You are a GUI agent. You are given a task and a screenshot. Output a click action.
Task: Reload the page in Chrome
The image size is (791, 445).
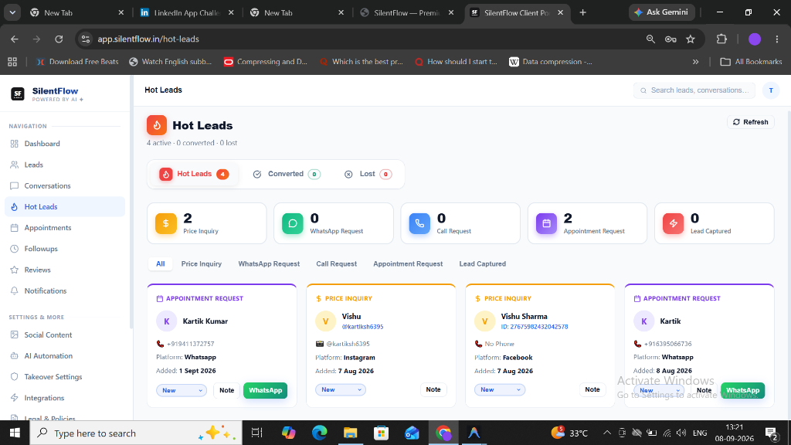tap(59, 39)
